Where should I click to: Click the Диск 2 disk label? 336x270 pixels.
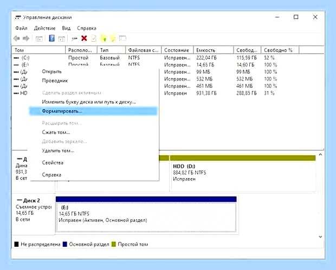click(x=31, y=201)
